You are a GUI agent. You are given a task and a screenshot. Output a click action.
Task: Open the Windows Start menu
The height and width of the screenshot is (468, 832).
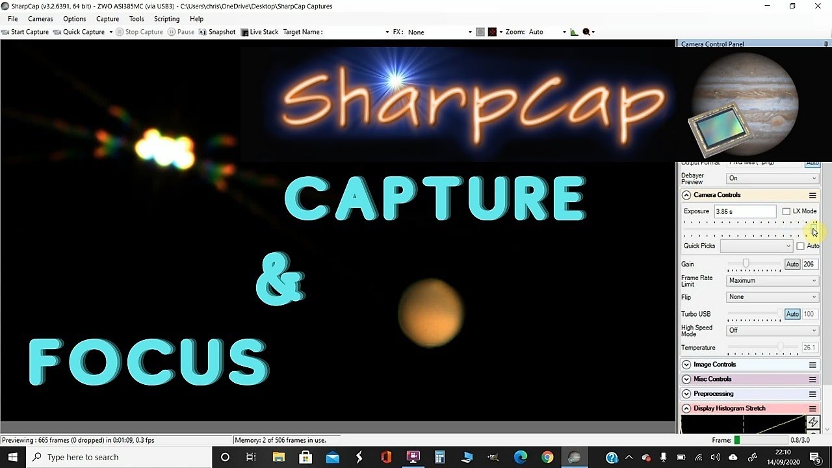point(12,457)
